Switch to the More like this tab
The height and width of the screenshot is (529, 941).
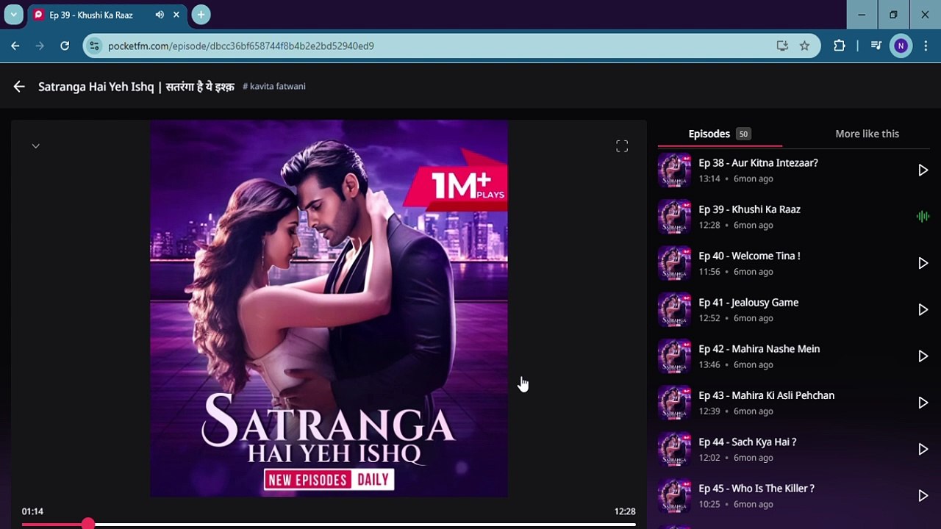pos(867,134)
